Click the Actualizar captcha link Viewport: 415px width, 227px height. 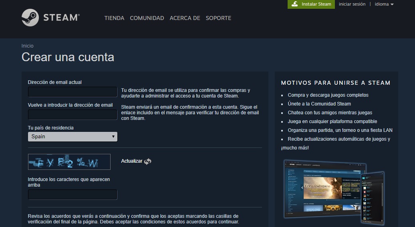click(x=131, y=161)
